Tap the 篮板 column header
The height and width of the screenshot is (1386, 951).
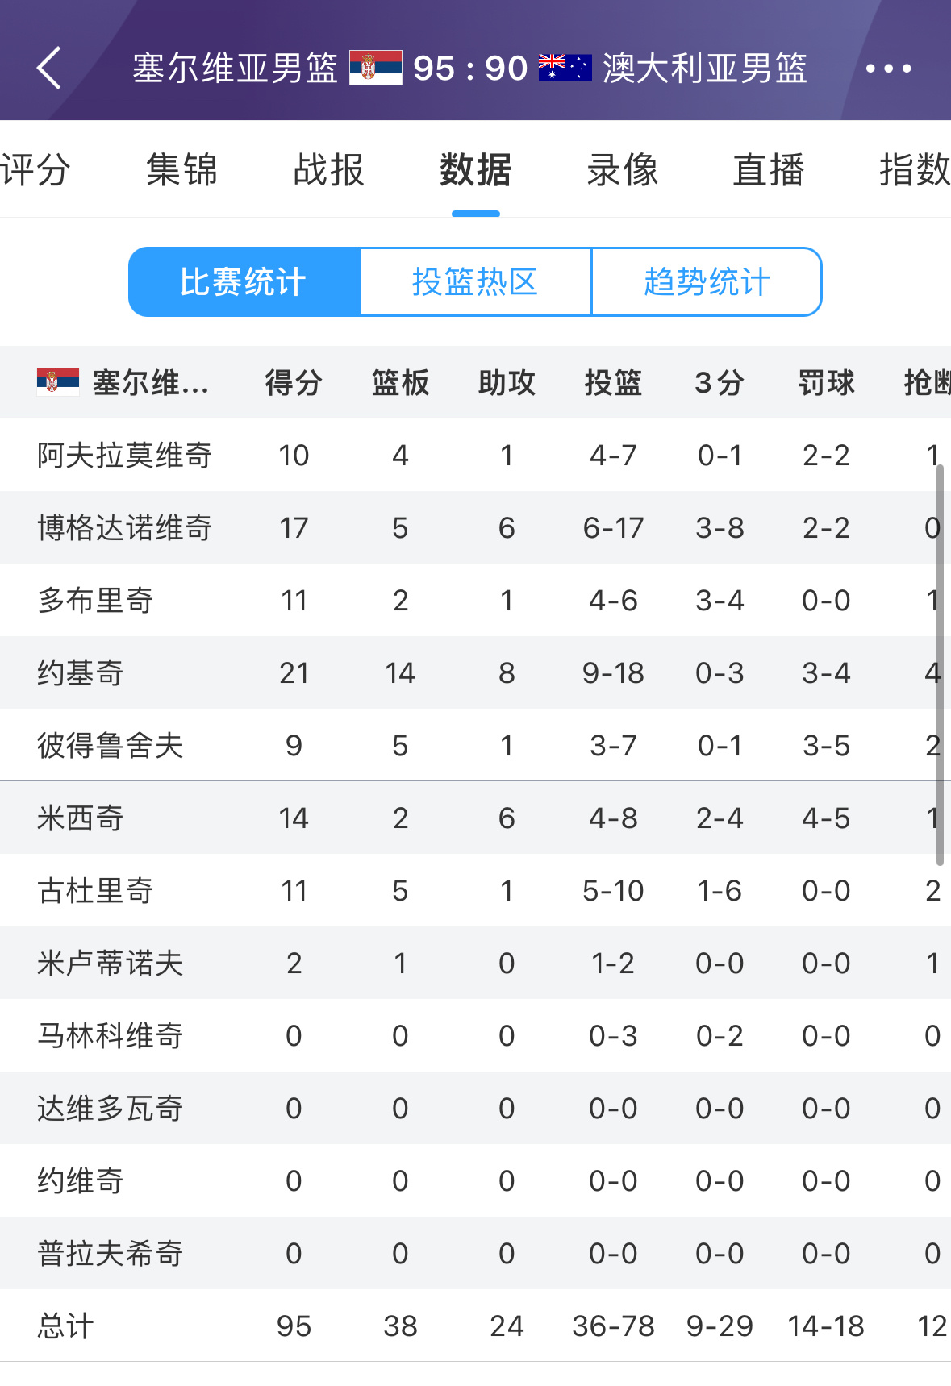(x=400, y=382)
